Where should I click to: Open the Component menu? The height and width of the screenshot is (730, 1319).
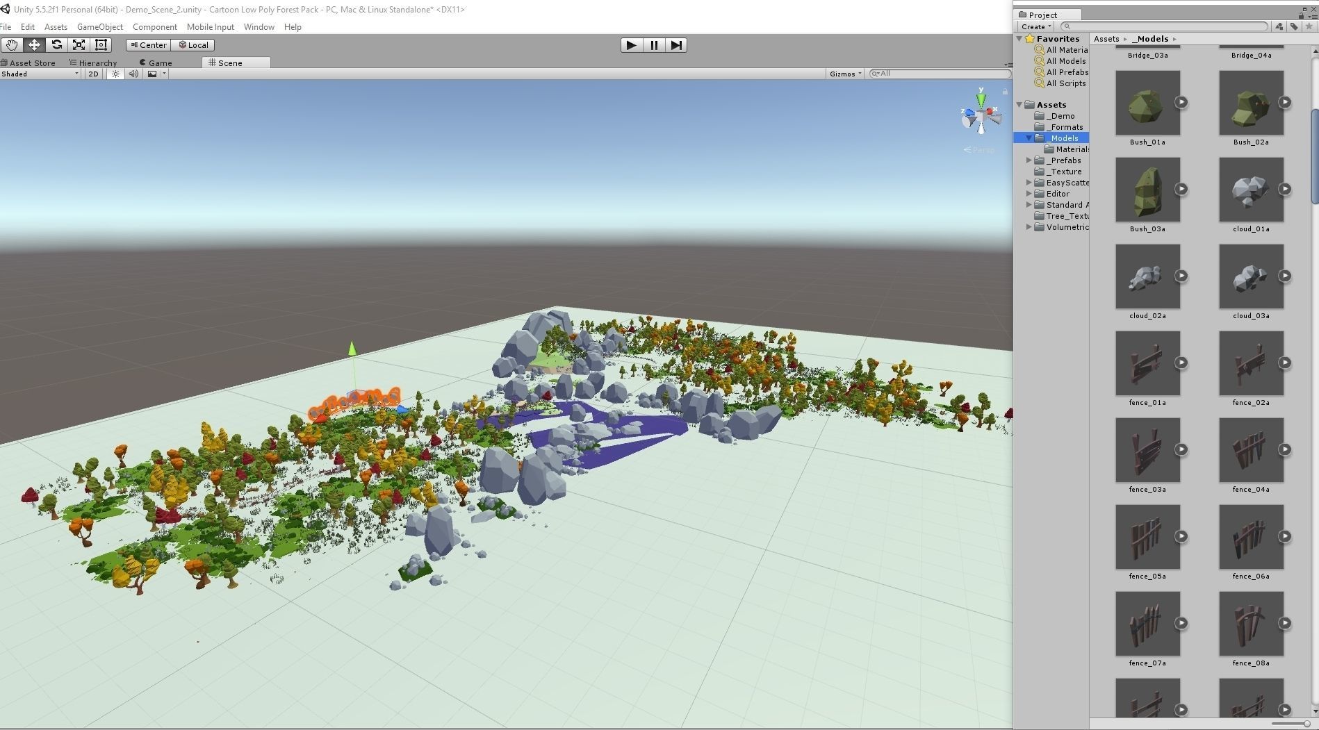click(155, 27)
